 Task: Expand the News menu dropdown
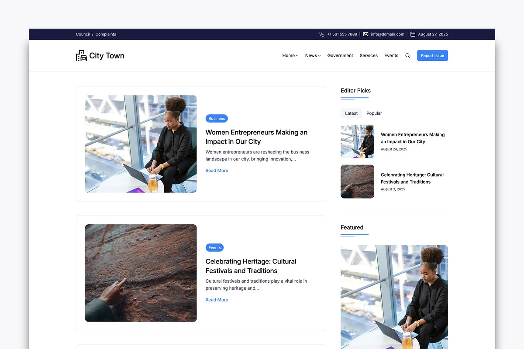pyautogui.click(x=313, y=56)
